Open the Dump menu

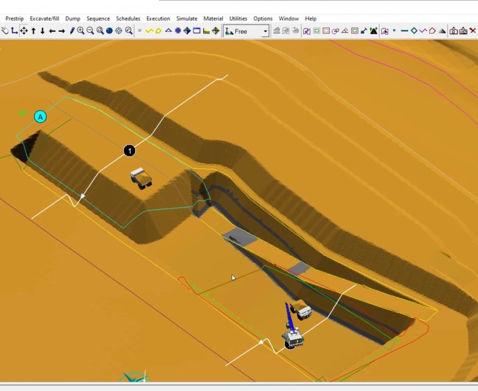73,19
